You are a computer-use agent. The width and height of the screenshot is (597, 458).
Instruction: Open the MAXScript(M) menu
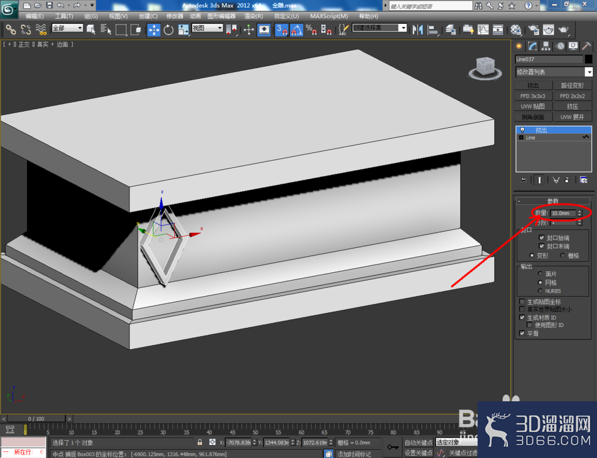[x=328, y=16]
